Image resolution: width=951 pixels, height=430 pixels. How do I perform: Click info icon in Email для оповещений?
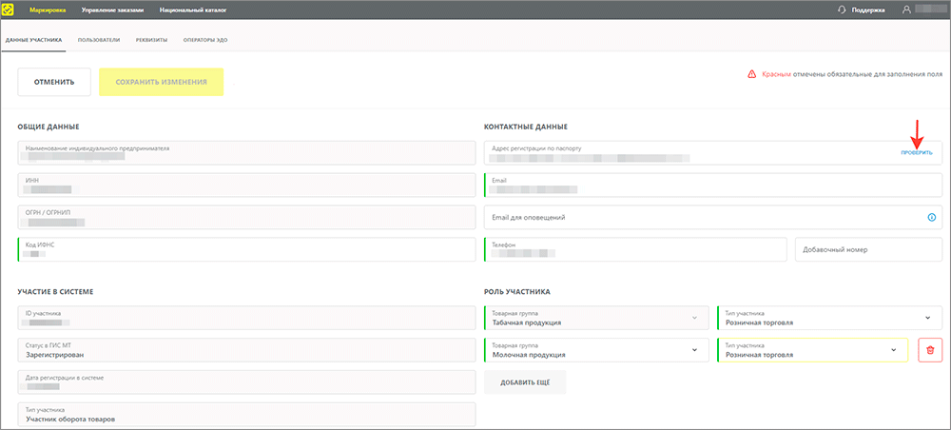point(932,217)
